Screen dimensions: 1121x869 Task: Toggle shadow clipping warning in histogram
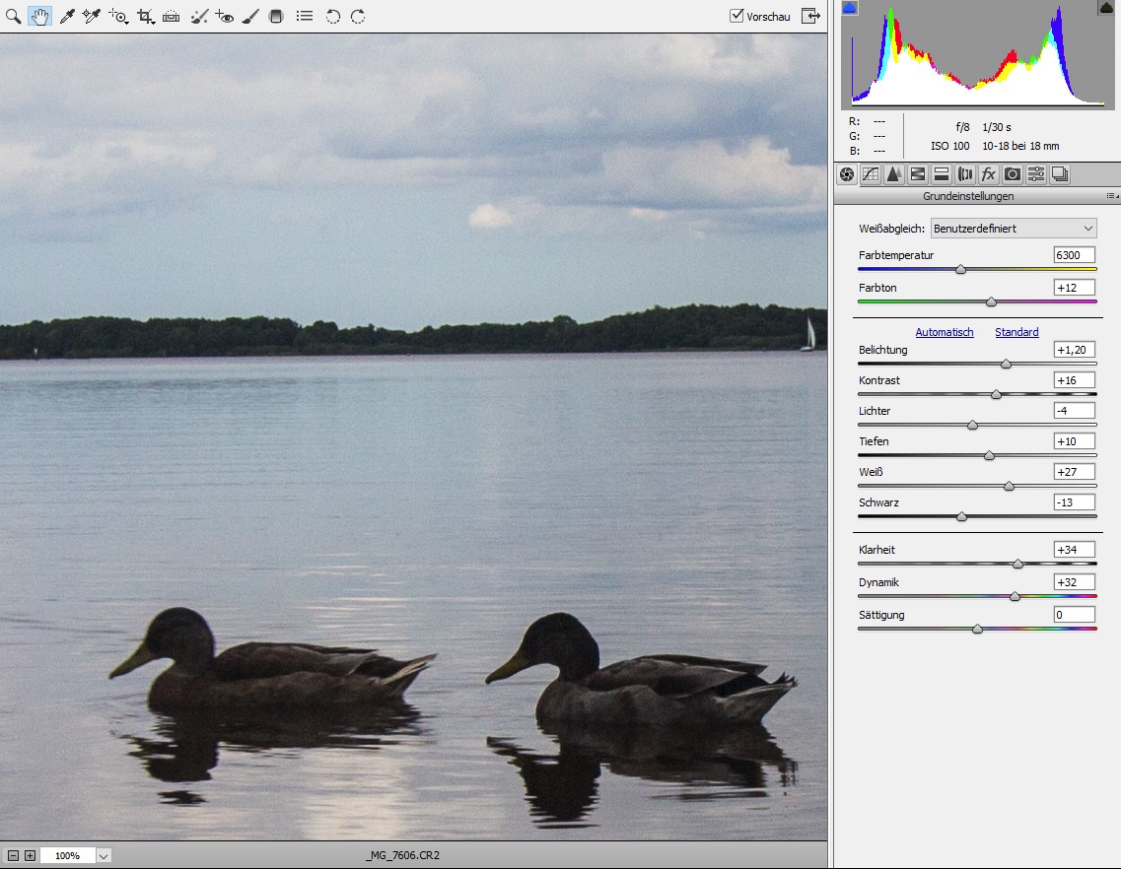(x=850, y=8)
